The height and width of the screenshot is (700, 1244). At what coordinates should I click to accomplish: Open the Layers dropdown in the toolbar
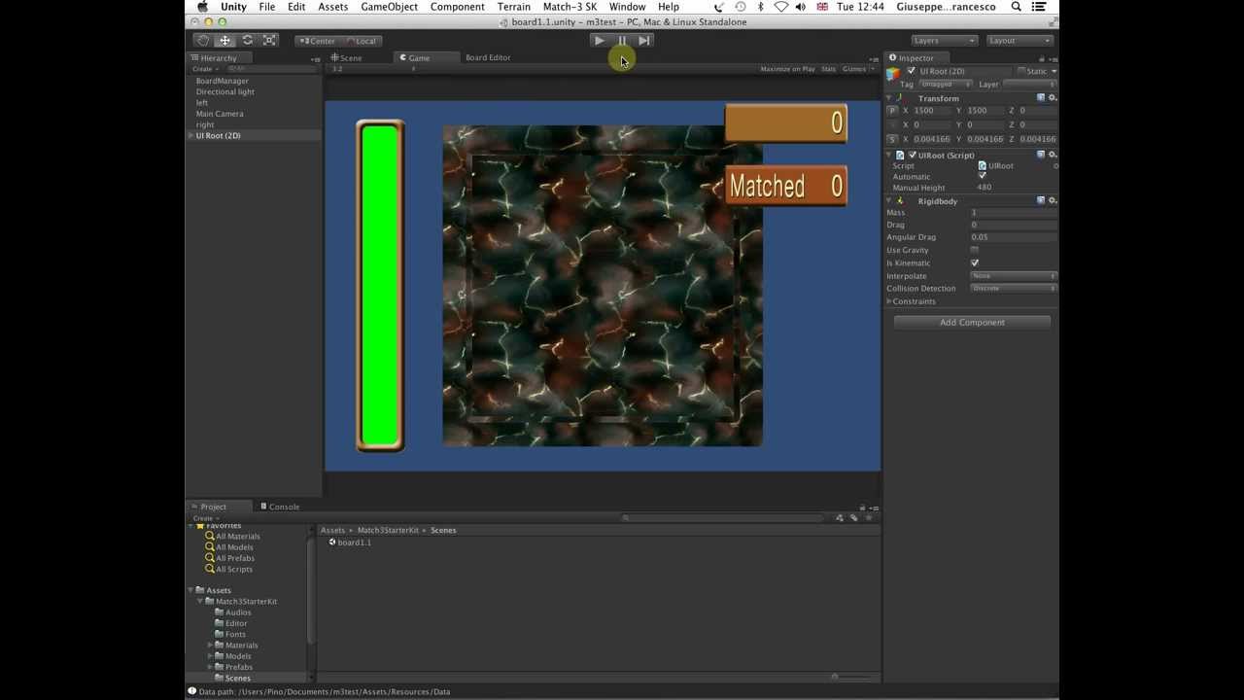(x=944, y=41)
